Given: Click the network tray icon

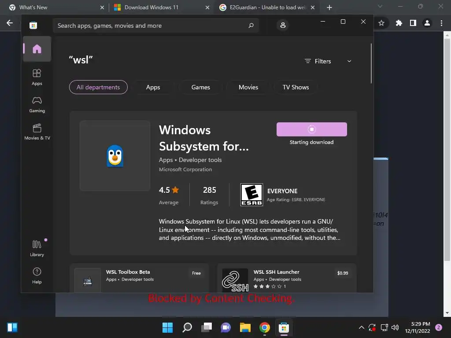Looking at the screenshot, I should coord(384,327).
